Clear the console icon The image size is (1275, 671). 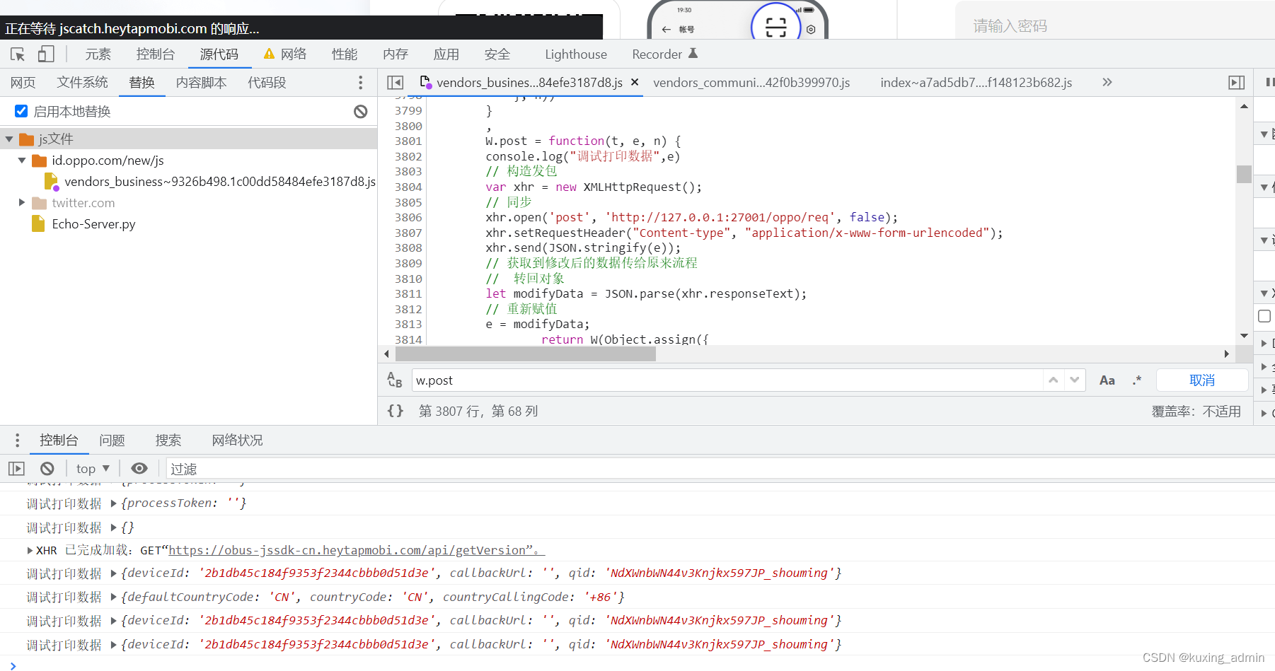click(x=47, y=469)
